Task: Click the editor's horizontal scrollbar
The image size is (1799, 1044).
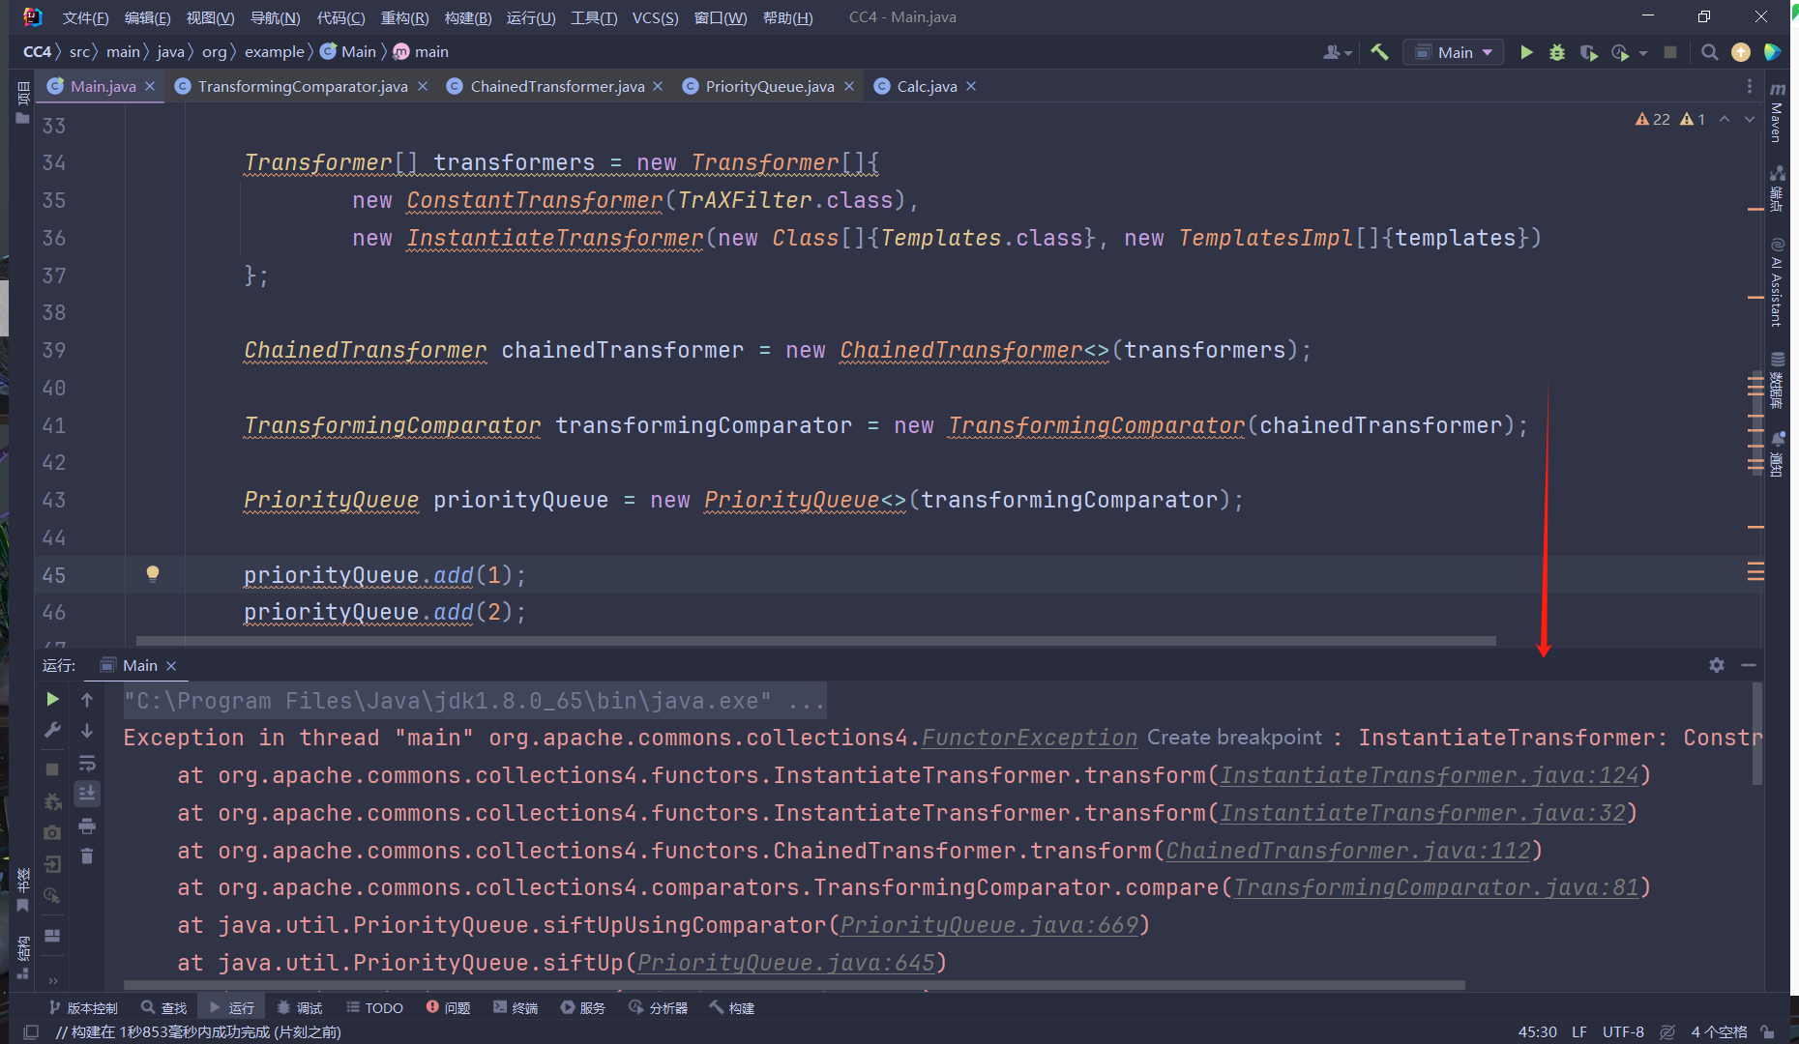Action: pyautogui.click(x=812, y=640)
